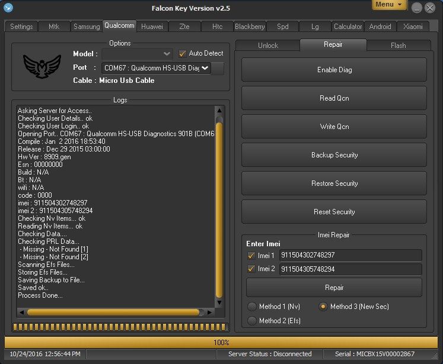
Task: Click the Enable Diag button
Action: point(334,70)
